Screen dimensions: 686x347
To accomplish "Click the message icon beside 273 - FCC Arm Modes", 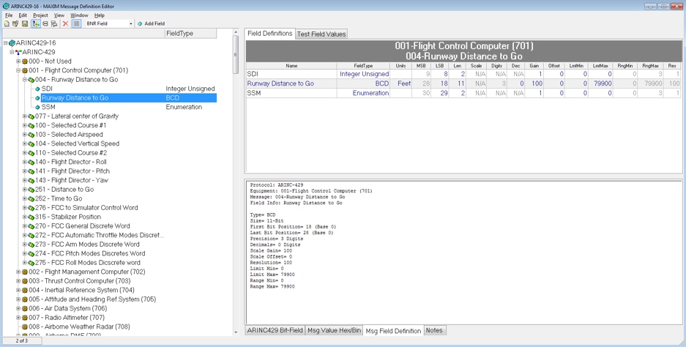I will pos(31,245).
